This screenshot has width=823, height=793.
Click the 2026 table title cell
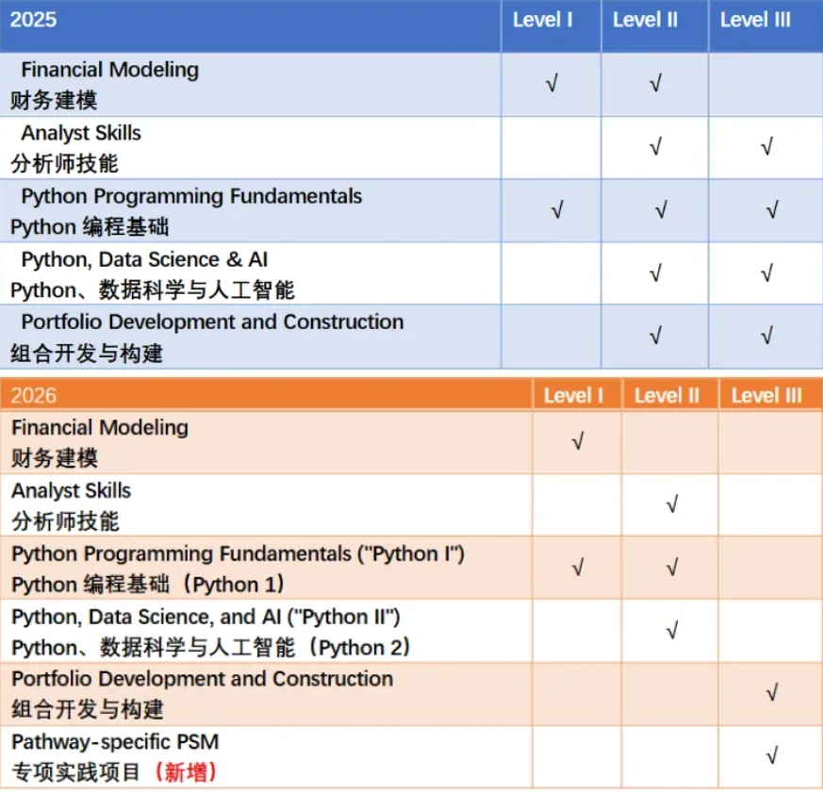tap(34, 395)
